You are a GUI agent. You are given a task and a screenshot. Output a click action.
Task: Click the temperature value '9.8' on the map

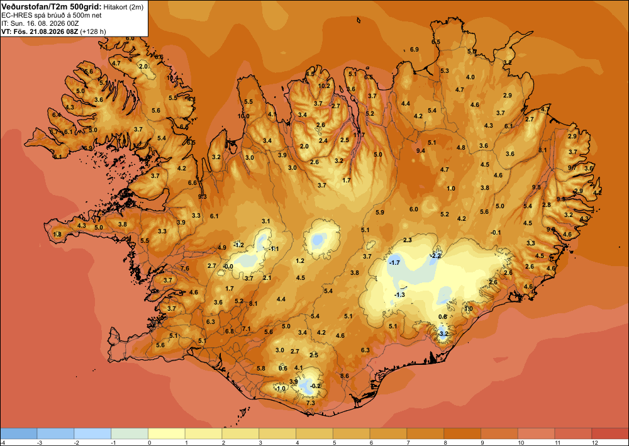pos(537,187)
